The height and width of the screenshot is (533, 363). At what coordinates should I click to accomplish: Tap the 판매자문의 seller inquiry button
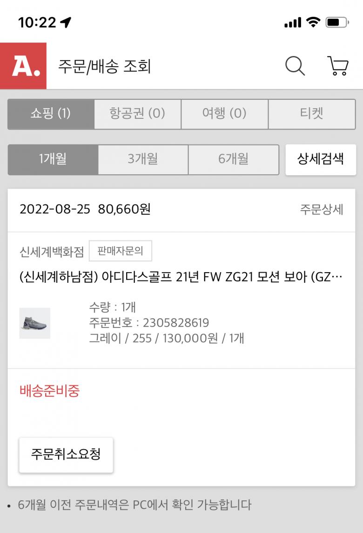pyautogui.click(x=120, y=252)
